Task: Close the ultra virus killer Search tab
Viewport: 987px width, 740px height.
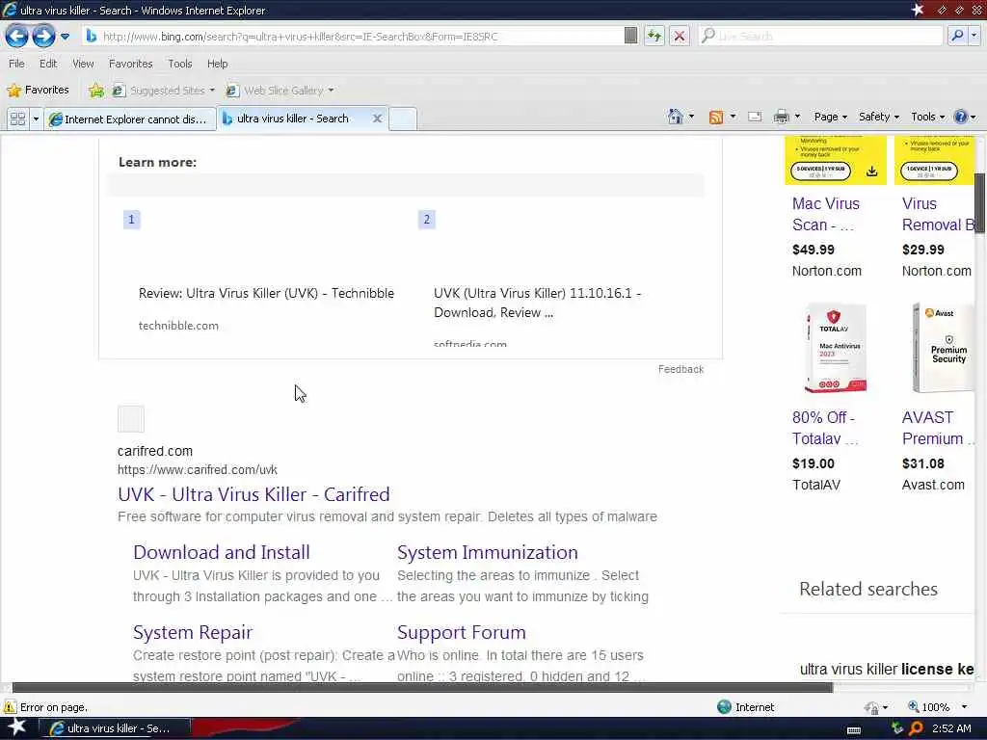Action: (x=377, y=119)
